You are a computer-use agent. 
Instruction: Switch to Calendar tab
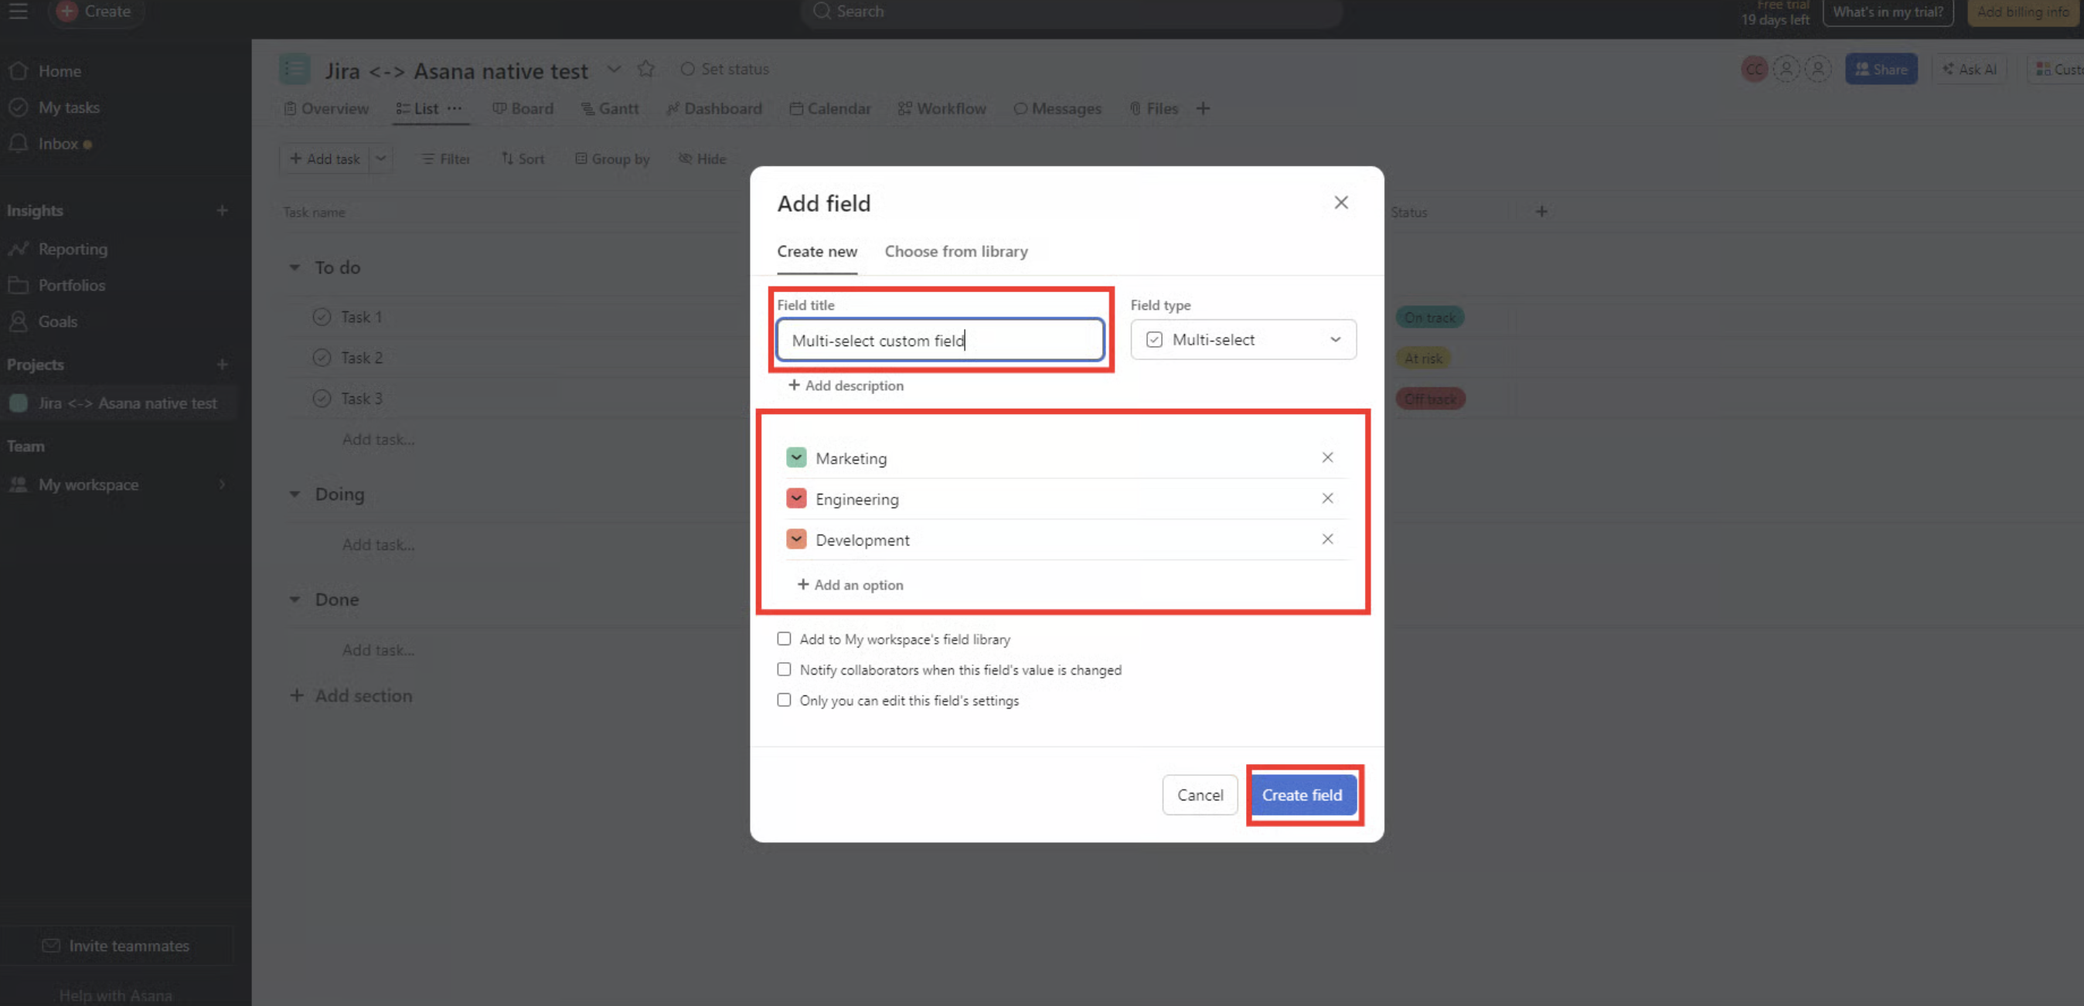(x=830, y=108)
